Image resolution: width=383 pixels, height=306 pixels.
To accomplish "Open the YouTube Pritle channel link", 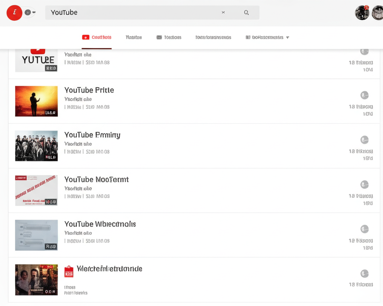I will (x=89, y=90).
